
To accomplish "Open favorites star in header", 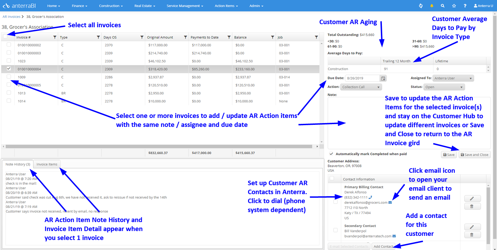I will (x=454, y=6).
